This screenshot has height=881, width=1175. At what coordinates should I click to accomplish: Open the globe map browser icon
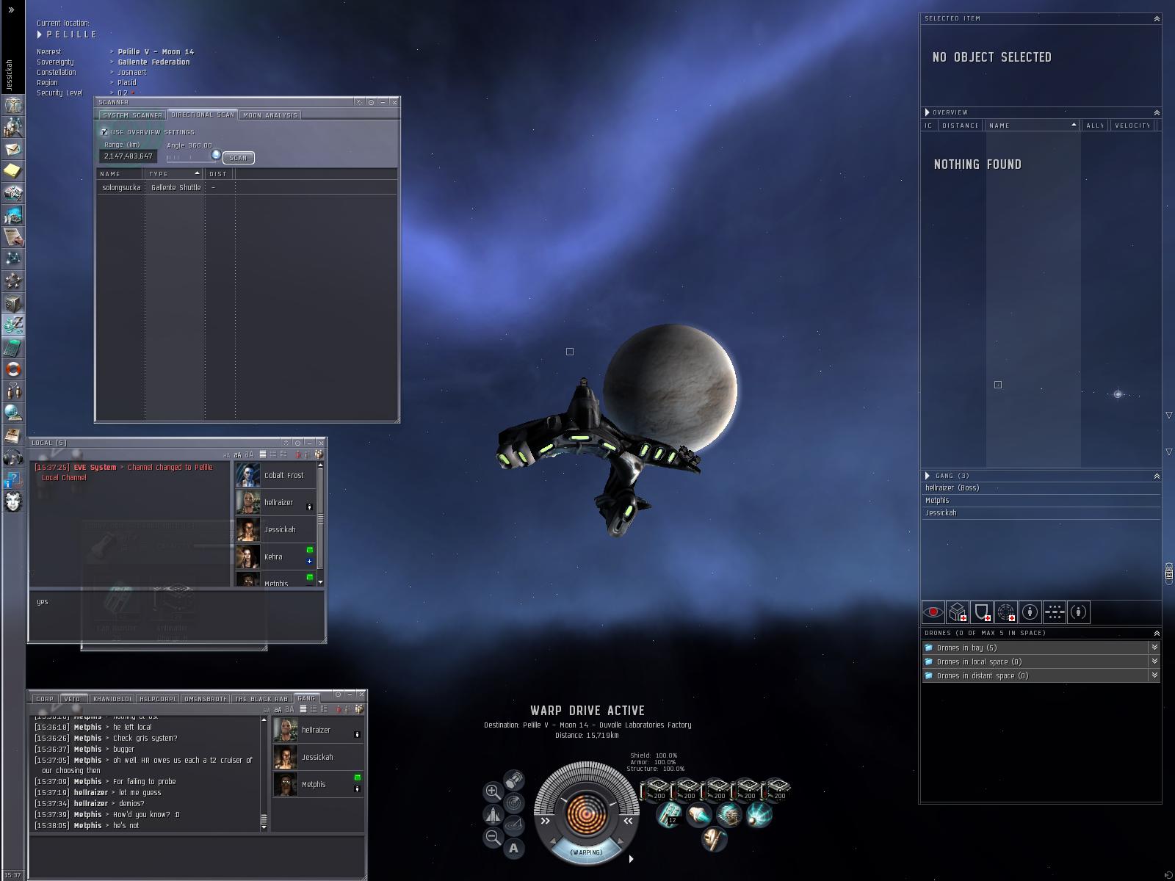click(x=13, y=413)
